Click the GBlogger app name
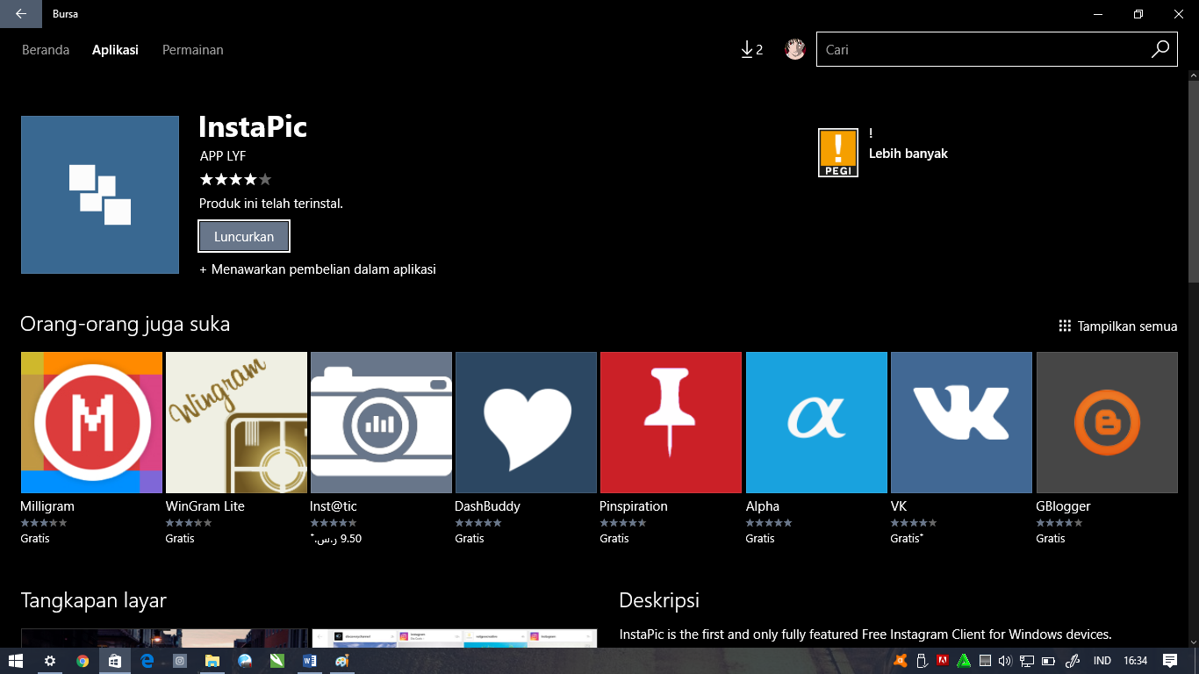The width and height of the screenshot is (1199, 674). click(x=1064, y=506)
